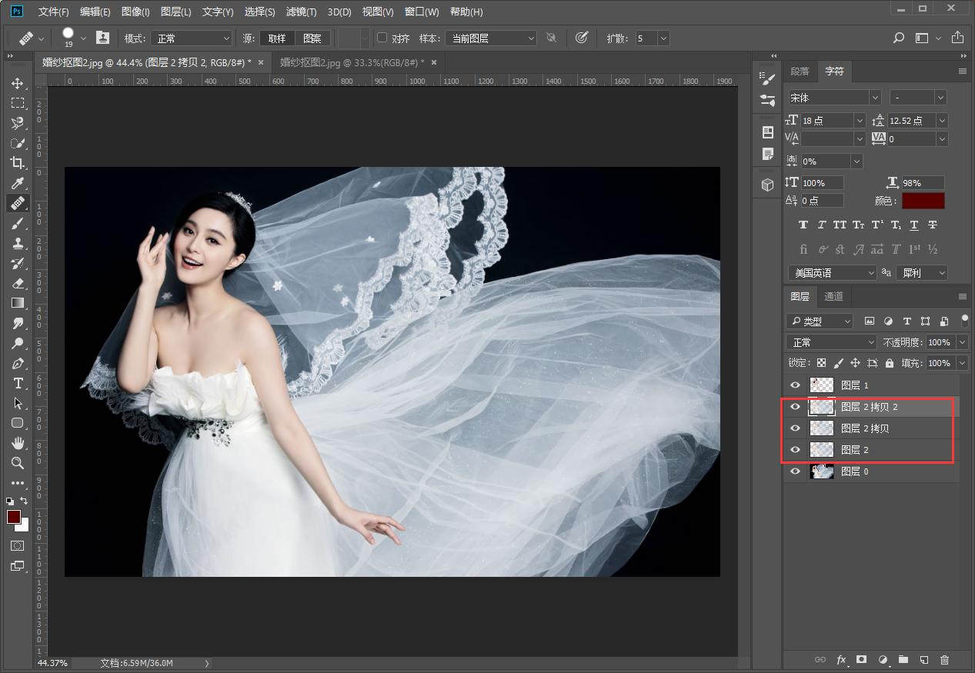The width and height of the screenshot is (975, 673).
Task: Click the layer opacity 100% field
Action: point(941,342)
